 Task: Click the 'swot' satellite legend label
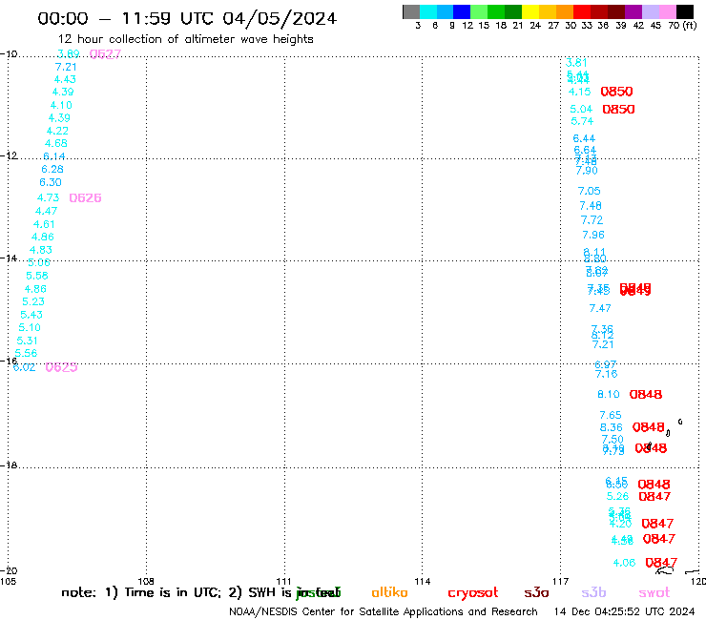click(654, 592)
